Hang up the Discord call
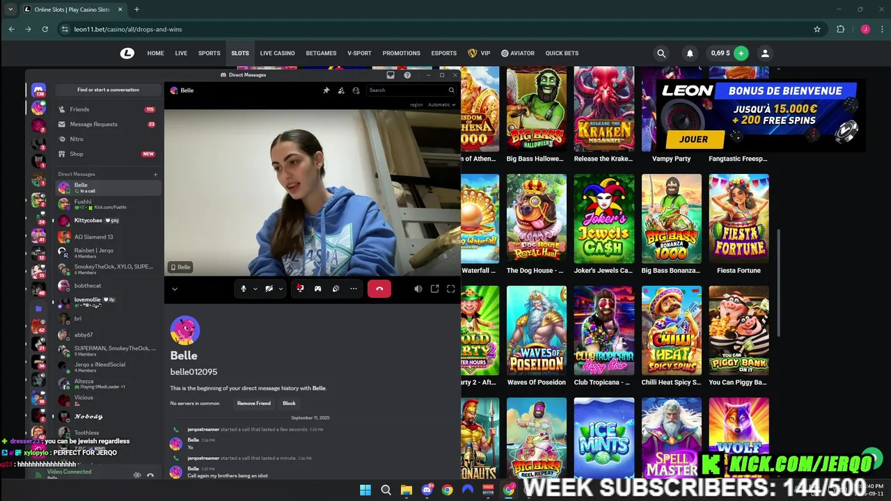 (379, 289)
